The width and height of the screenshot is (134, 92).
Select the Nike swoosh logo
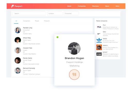coord(99,34)
